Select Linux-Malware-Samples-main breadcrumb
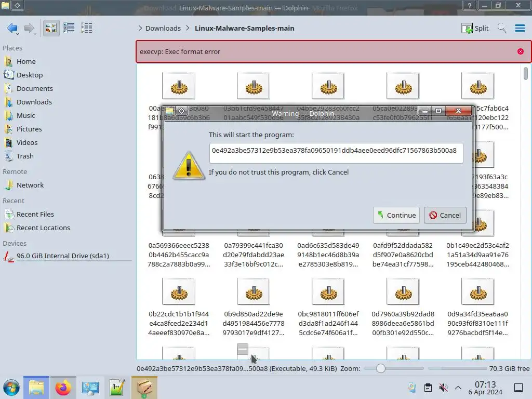The image size is (532, 399). 244,28
